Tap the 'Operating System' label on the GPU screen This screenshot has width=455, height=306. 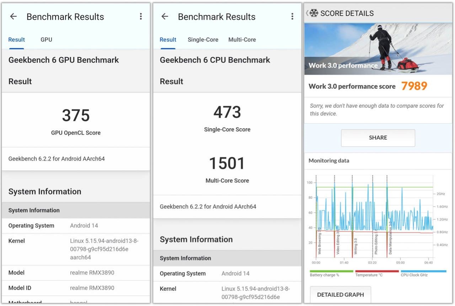[31, 226]
